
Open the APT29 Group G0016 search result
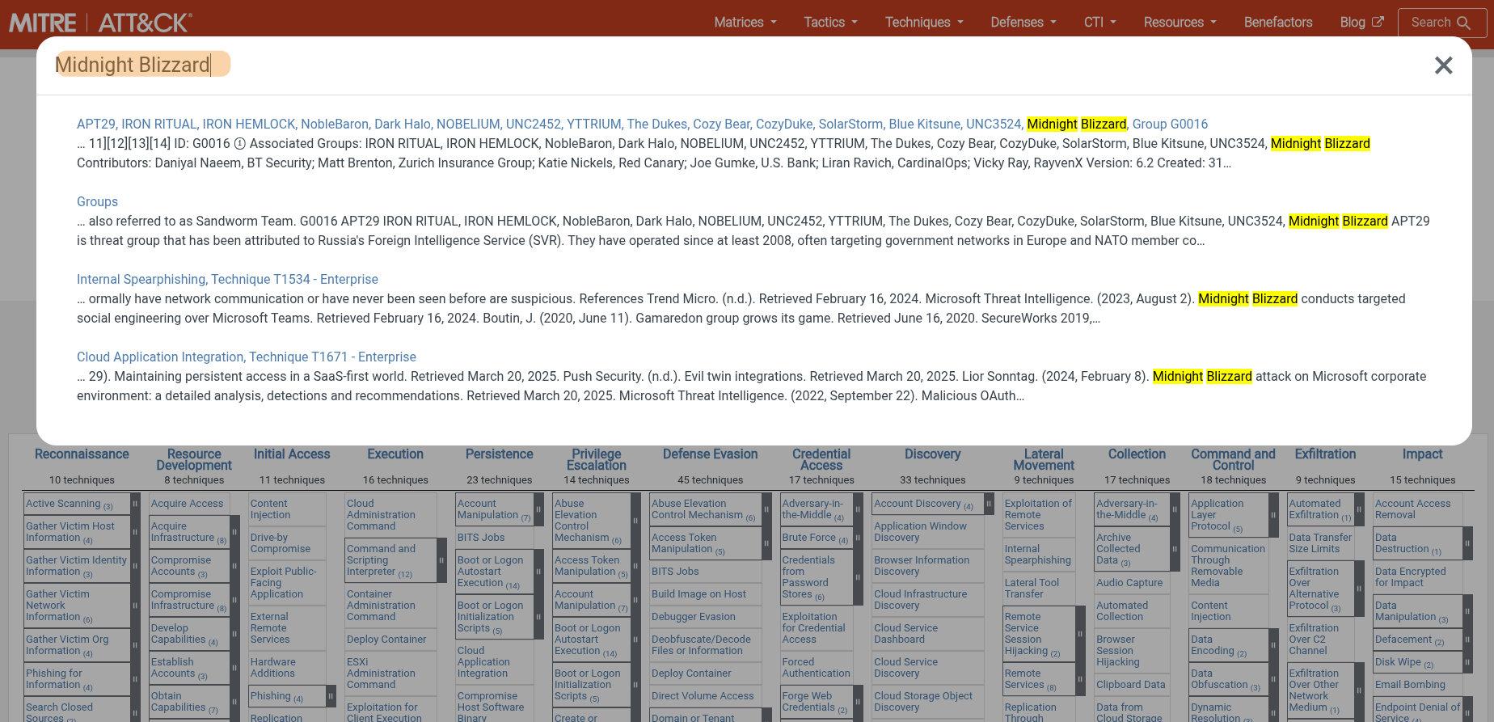point(642,124)
